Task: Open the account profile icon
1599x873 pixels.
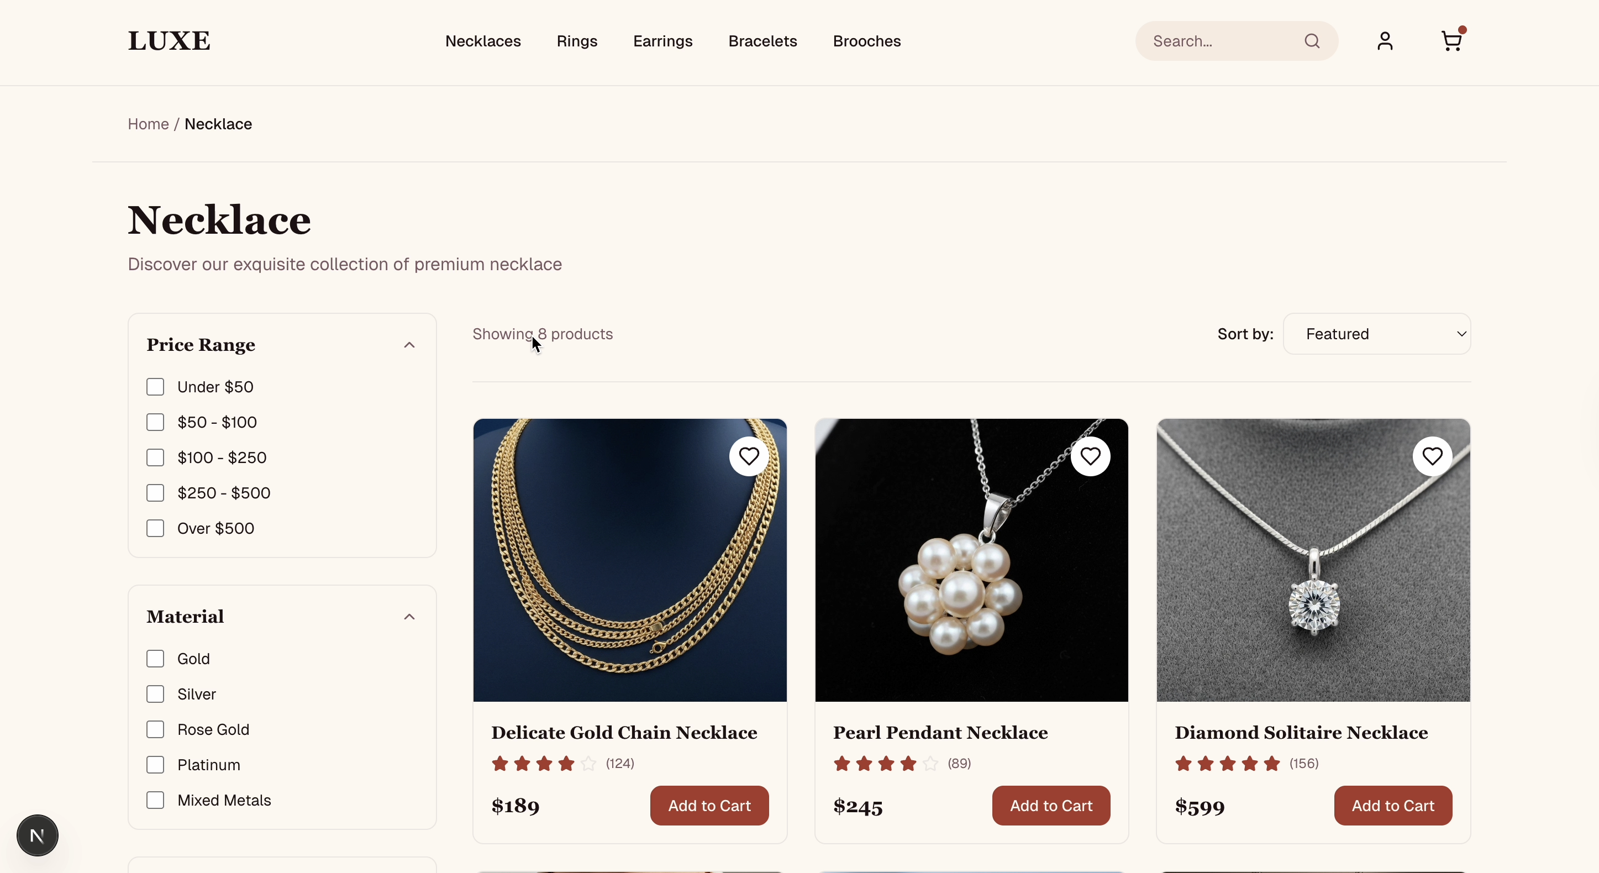Action: (x=1385, y=41)
